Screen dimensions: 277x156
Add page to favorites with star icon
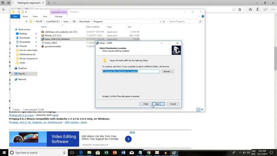click(240, 10)
